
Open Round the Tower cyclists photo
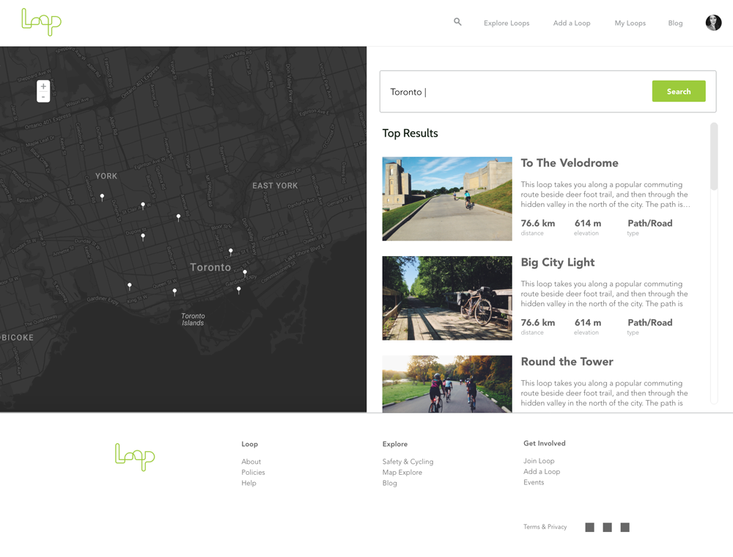(447, 384)
